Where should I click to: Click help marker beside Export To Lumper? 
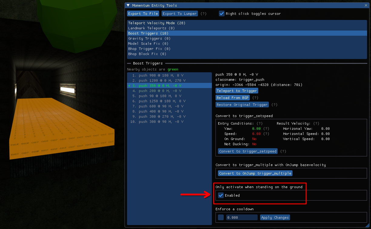coord(203,14)
